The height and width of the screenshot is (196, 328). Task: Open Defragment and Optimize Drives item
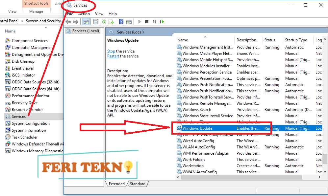point(34,54)
